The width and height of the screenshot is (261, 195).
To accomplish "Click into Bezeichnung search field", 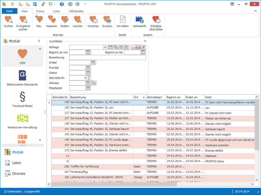I will tap(108, 57).
